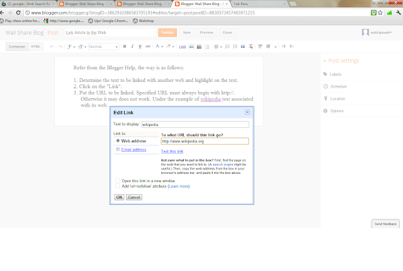The width and height of the screenshot is (403, 271).
Task: Open the text color dropdown
Action: pos(159,47)
